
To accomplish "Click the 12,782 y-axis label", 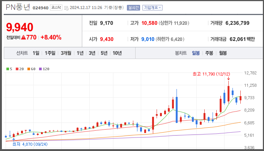I will tap(250, 73).
